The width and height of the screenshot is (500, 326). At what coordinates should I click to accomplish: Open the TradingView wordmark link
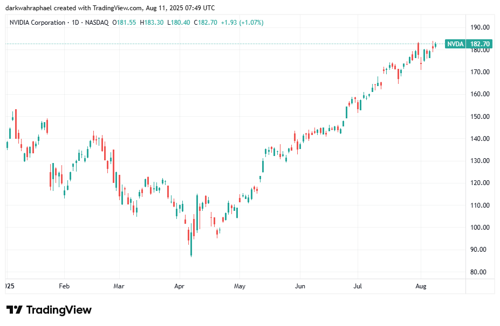point(58,310)
